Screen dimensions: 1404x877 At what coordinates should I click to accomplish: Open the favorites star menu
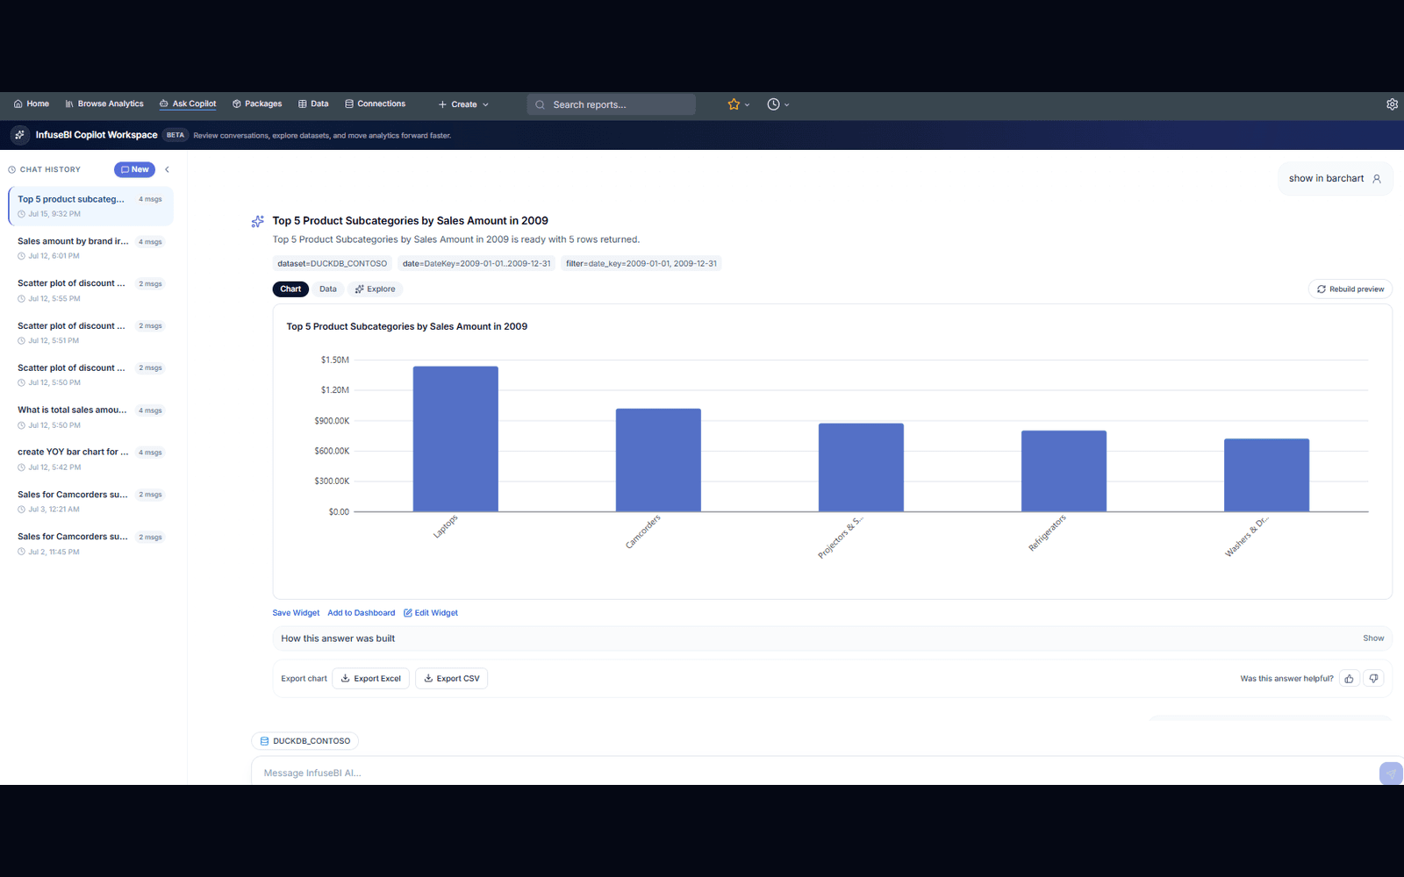tap(738, 104)
